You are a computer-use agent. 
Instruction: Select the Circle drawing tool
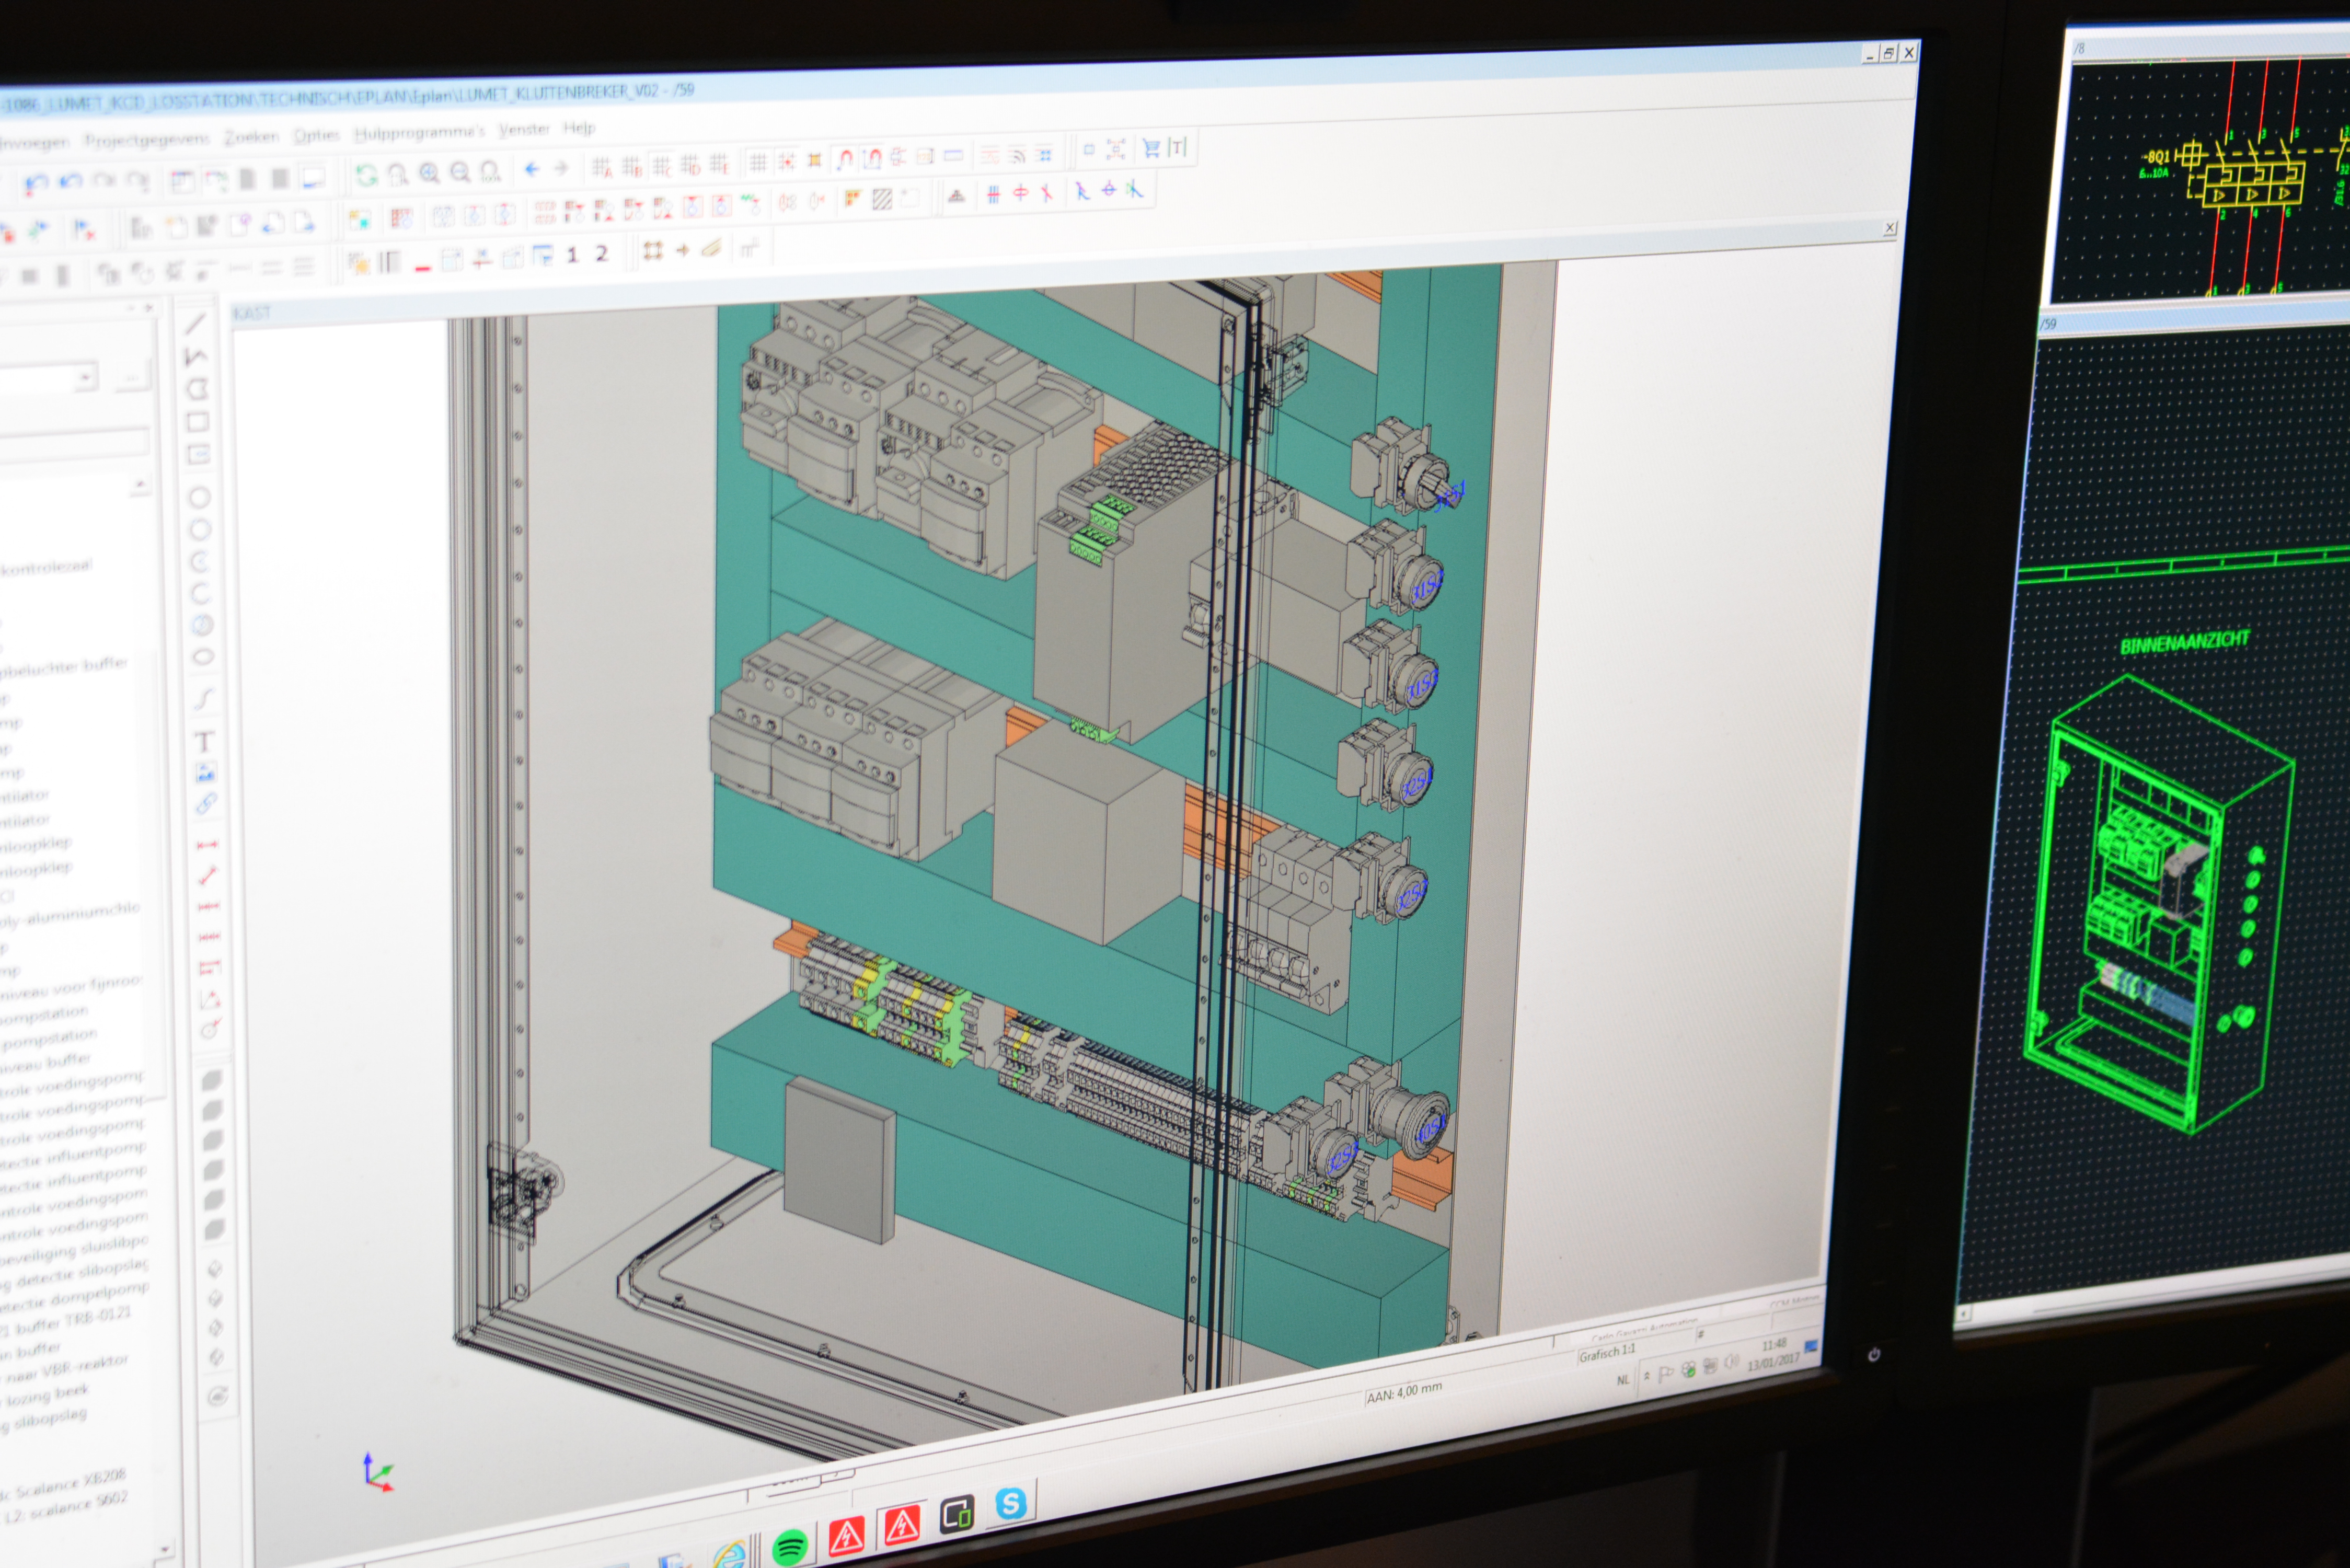[x=199, y=497]
